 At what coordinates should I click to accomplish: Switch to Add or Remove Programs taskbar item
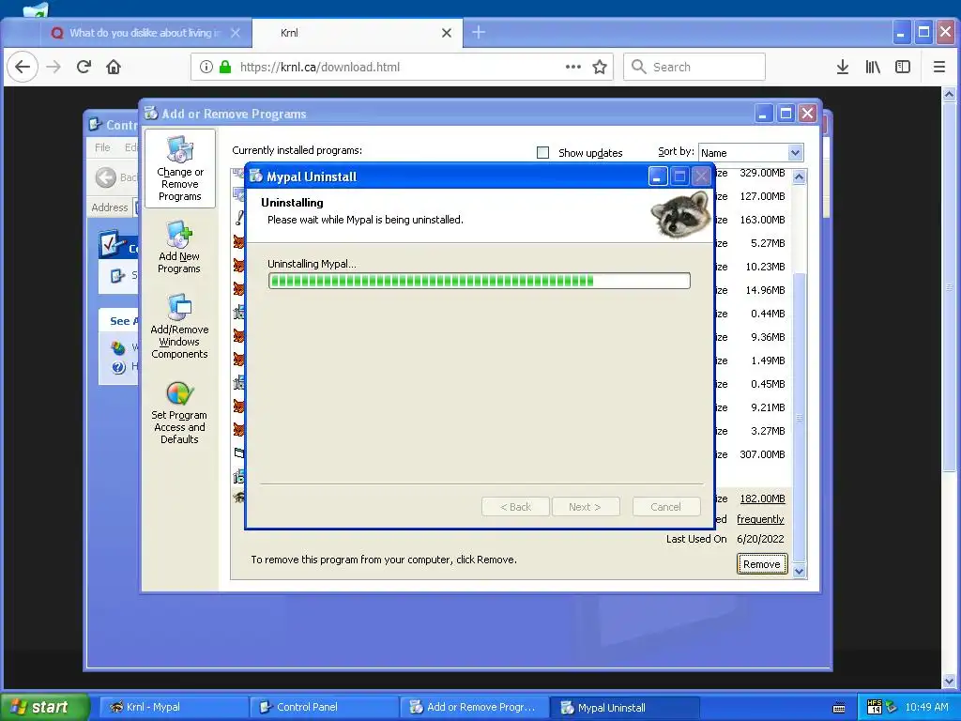click(474, 707)
